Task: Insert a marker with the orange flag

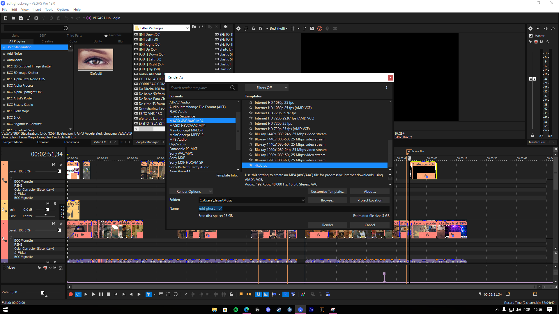Action: (241, 294)
